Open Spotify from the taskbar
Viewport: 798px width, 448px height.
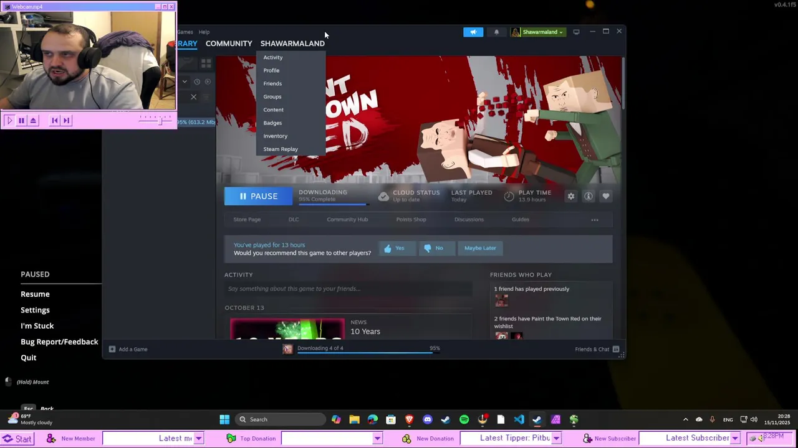point(464,419)
